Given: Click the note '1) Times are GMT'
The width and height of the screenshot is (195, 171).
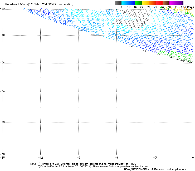Looking at the screenshot, I should pyautogui.click(x=49, y=164).
